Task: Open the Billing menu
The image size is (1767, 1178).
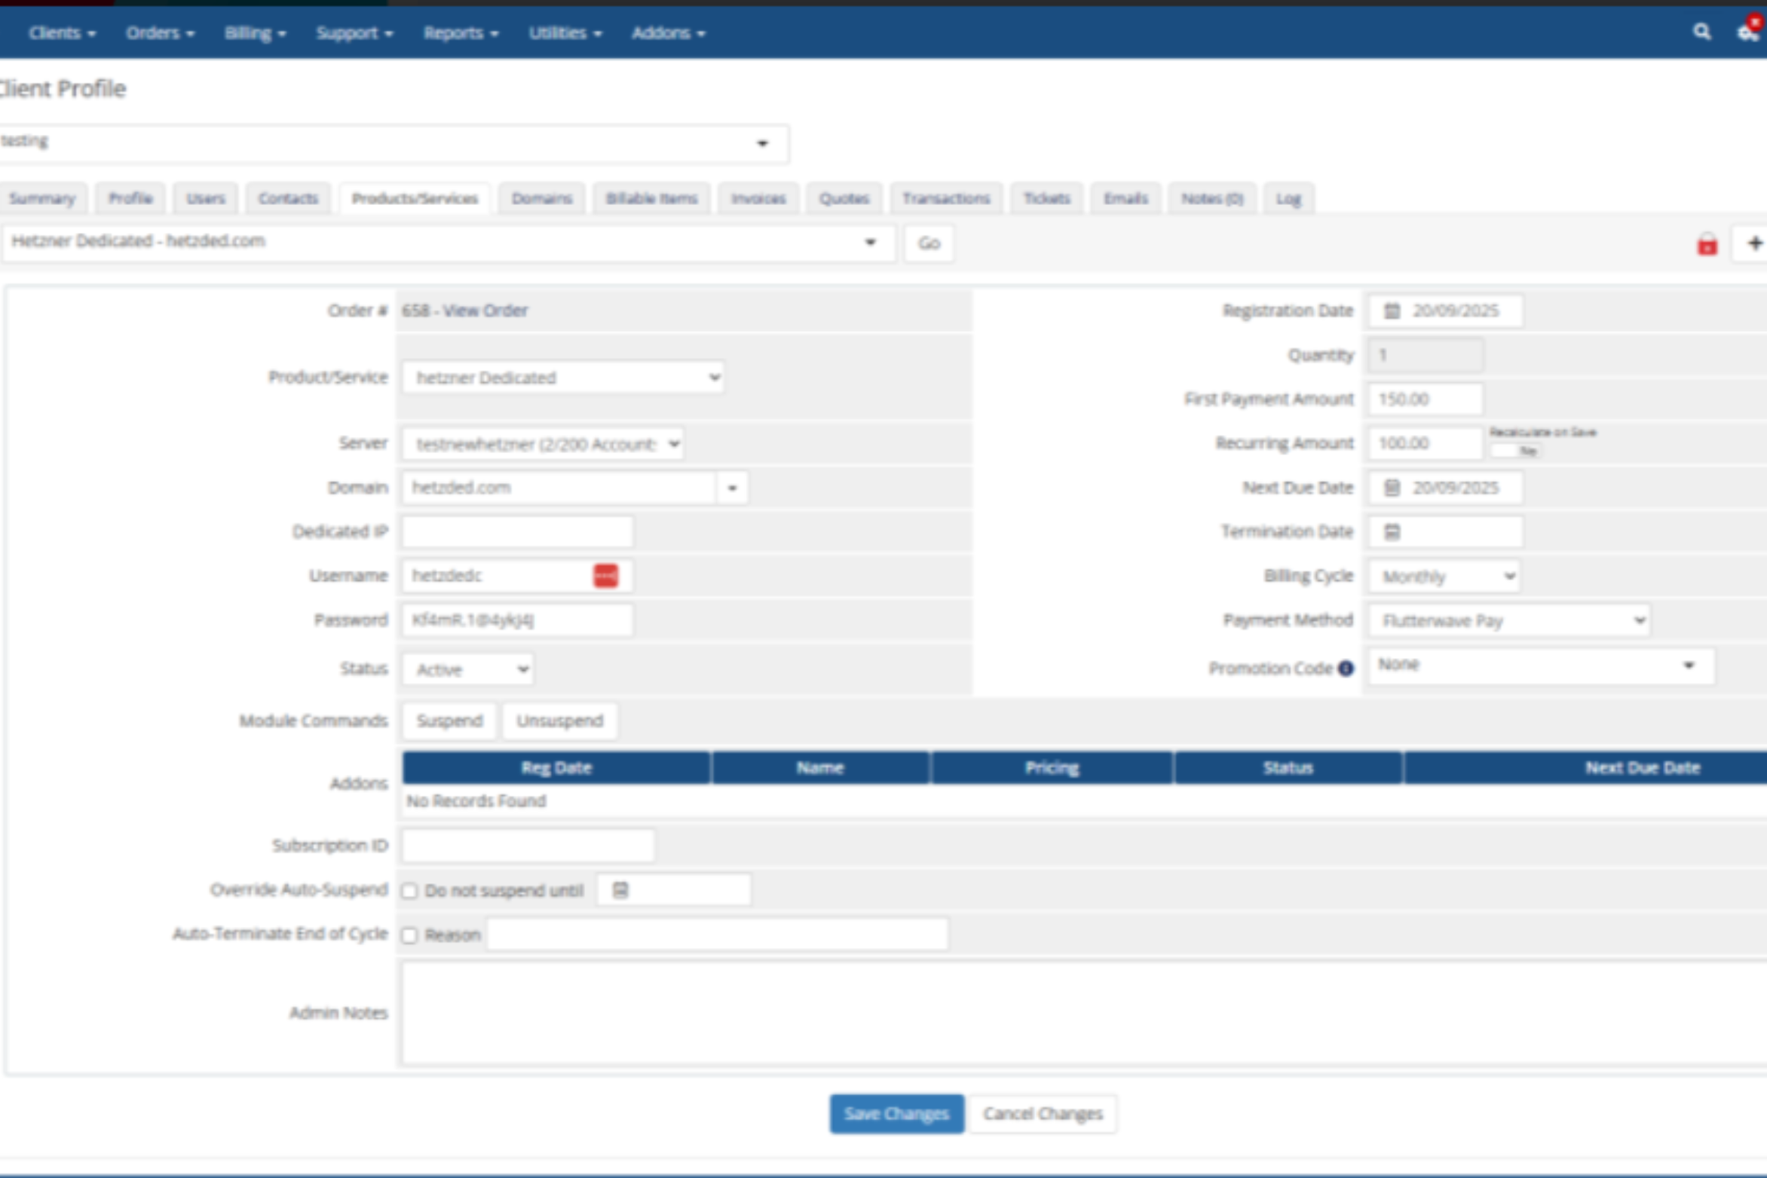Action: point(255,33)
